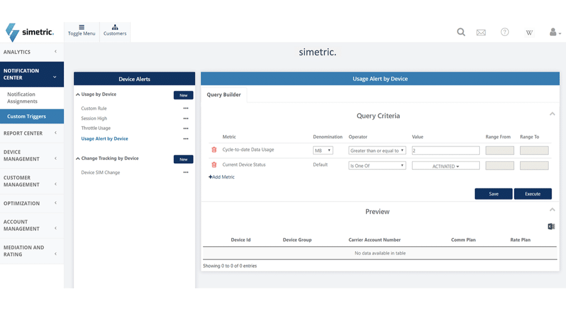Open options for Device SIM Change
This screenshot has height=332, width=566.
pyautogui.click(x=186, y=172)
